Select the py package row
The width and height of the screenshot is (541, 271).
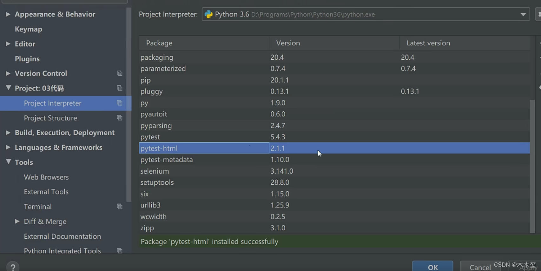pos(334,103)
